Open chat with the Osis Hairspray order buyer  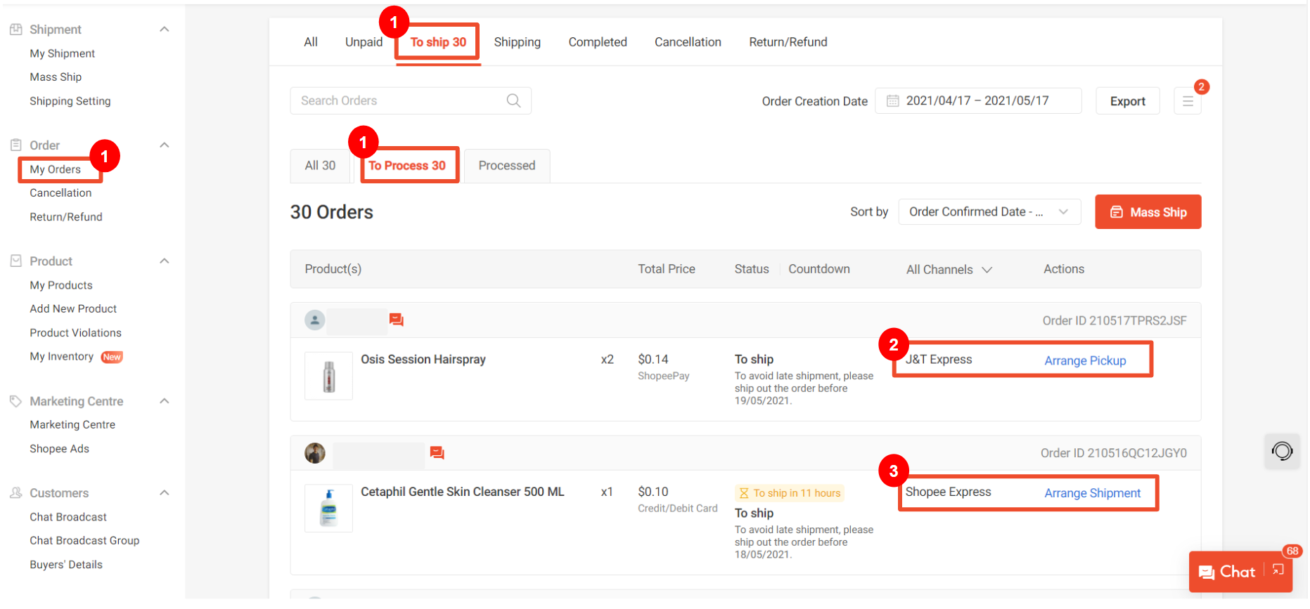[397, 320]
